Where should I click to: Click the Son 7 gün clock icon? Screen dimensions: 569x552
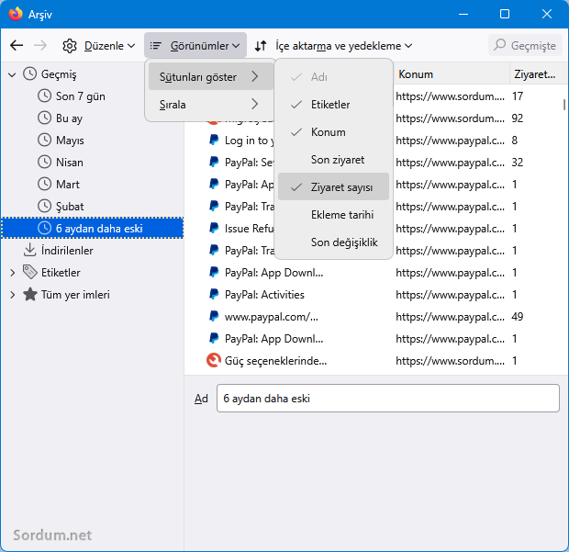(x=44, y=96)
